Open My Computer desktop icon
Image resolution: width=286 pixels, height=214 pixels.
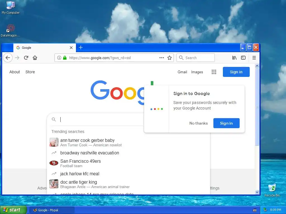coord(11,7)
